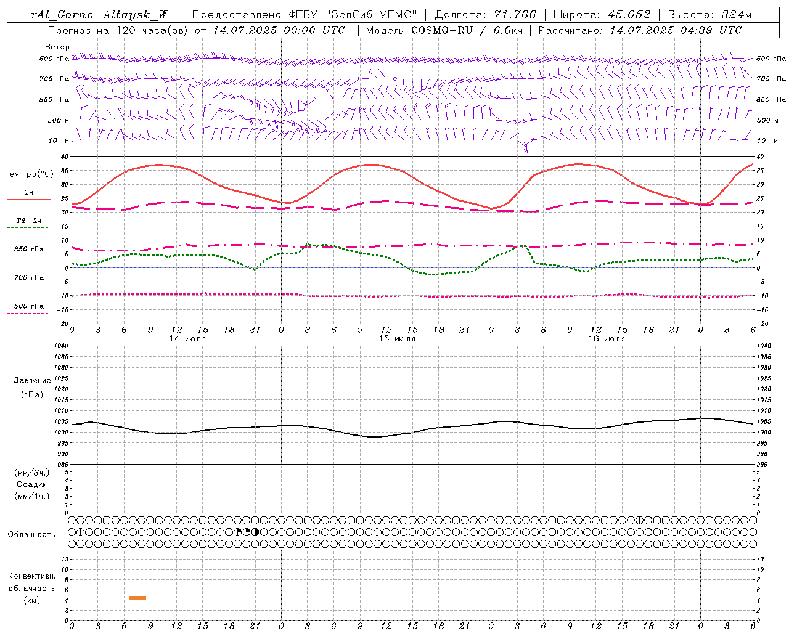Click 'Рассчитано: 14.07.2025 04:39 UTC' timestamp
789x631 pixels.
tap(640, 30)
